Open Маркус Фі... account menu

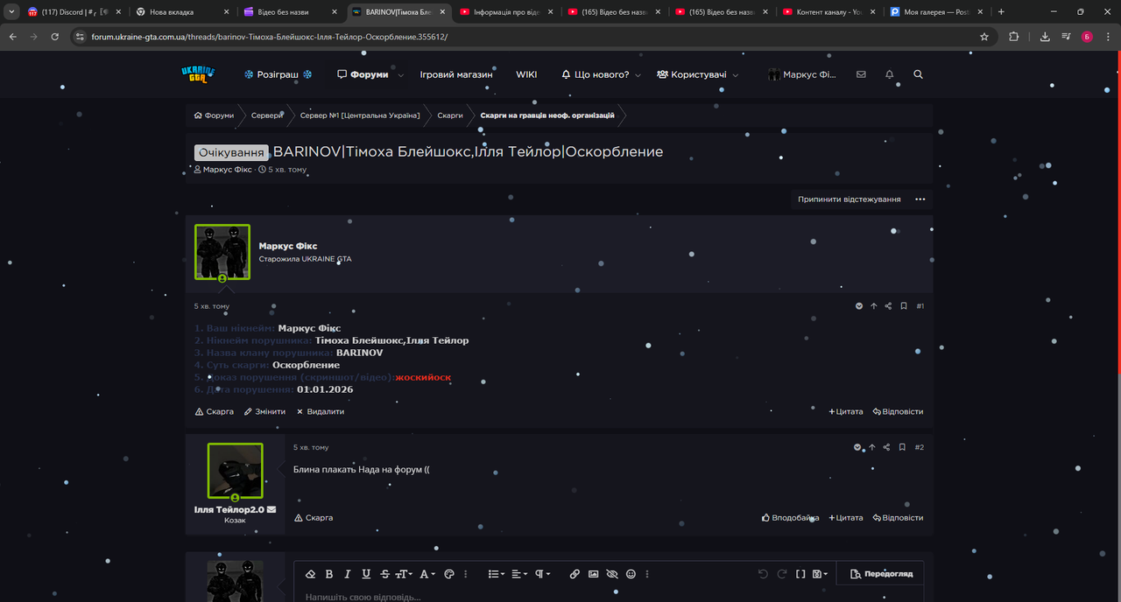pyautogui.click(x=802, y=74)
